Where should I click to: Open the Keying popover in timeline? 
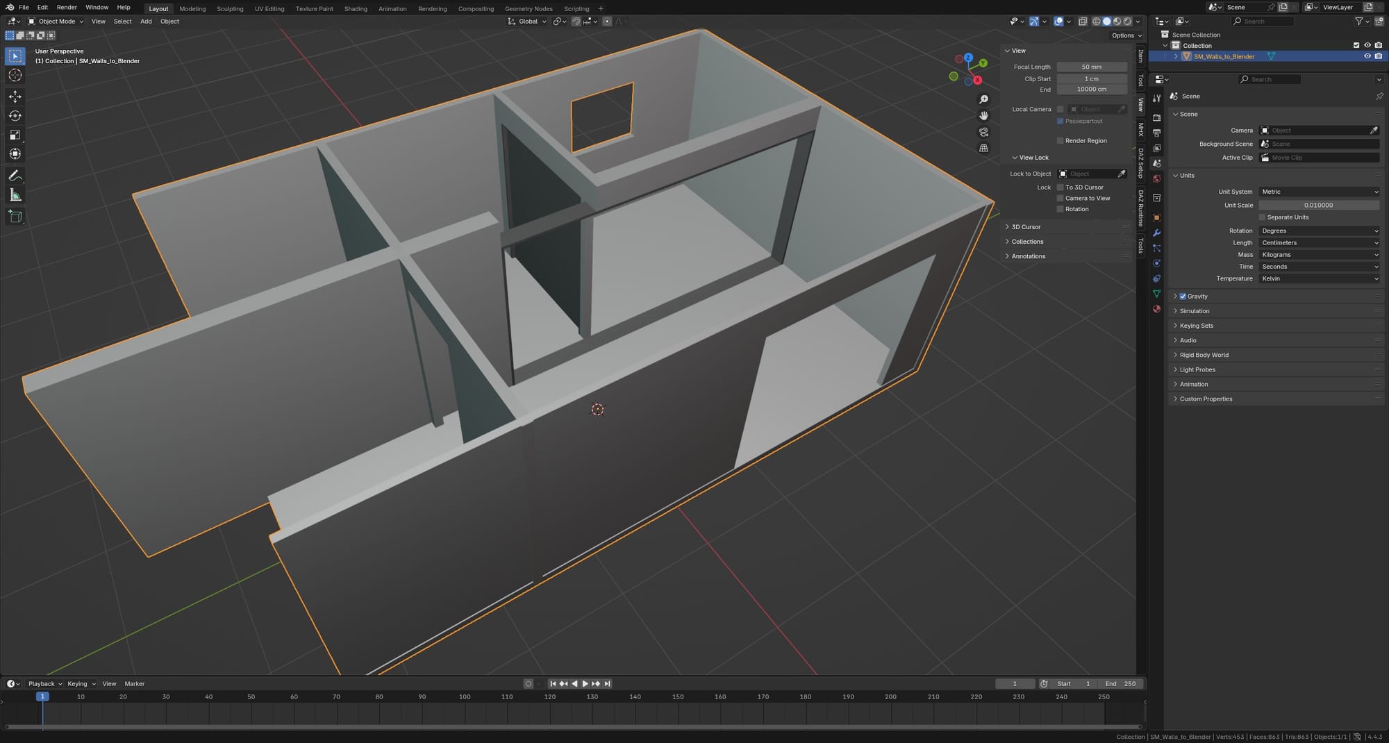coord(81,684)
